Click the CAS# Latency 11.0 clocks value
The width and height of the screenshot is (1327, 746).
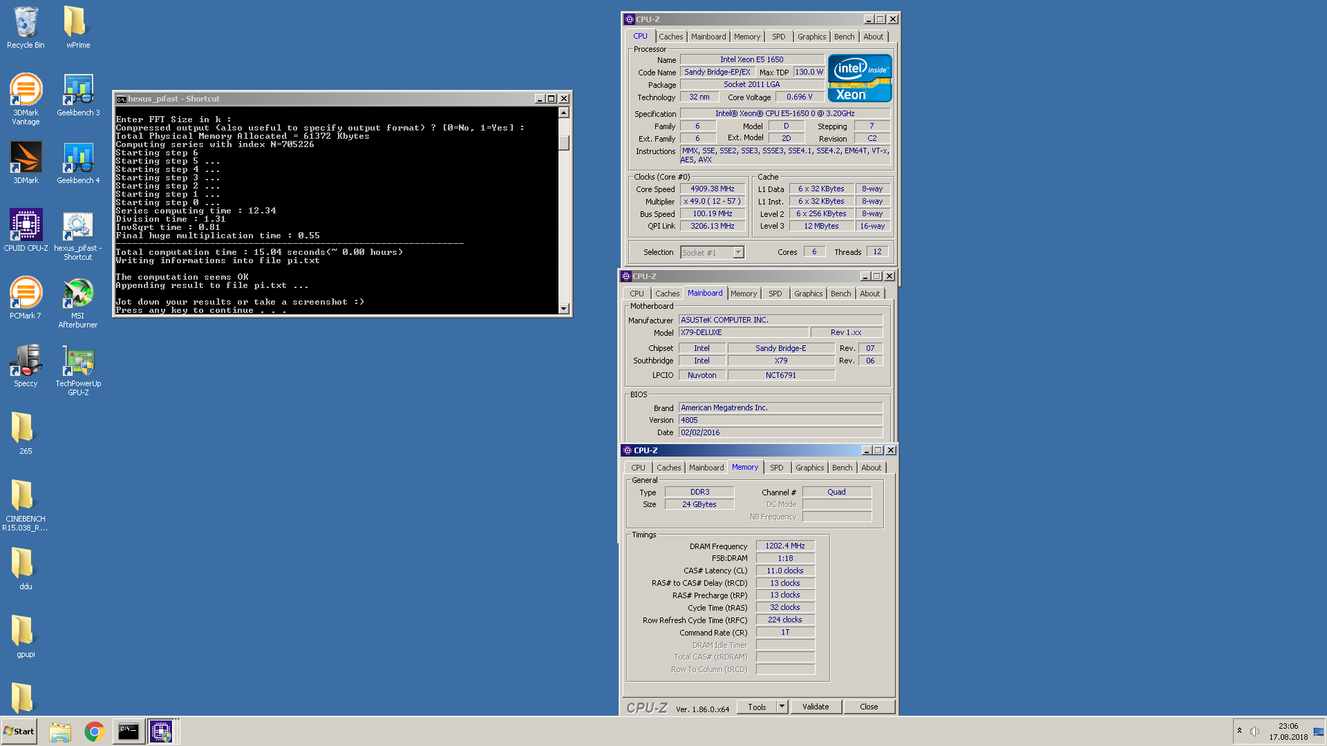pos(785,571)
